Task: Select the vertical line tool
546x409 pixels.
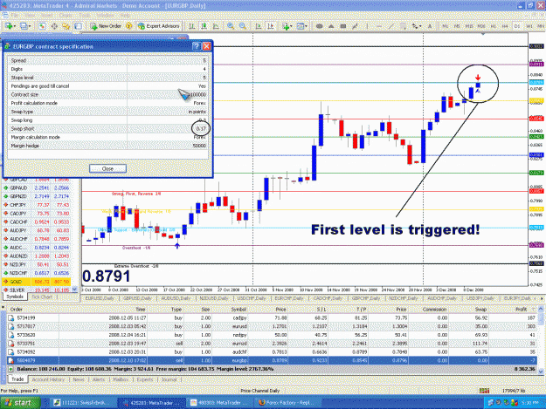Action: point(367,26)
